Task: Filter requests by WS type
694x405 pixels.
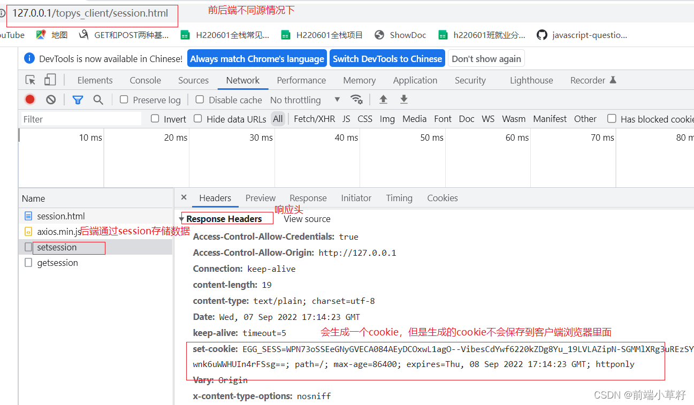Action: tap(488, 119)
